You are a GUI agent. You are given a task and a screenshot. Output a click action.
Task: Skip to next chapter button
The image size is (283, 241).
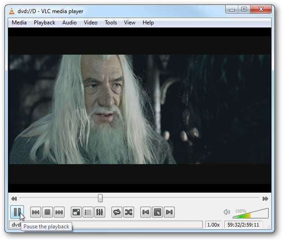click(59, 212)
